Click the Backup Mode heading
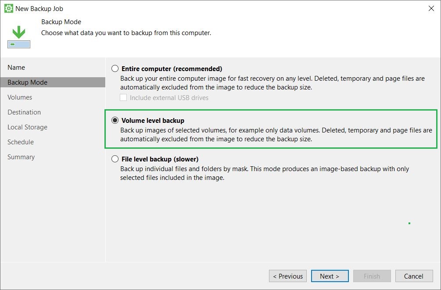Screen dimensions: 441x290 pos(60,21)
